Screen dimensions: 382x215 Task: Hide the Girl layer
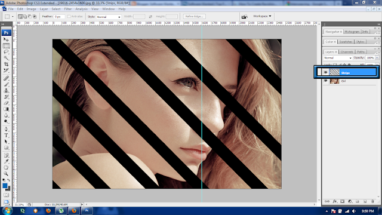click(326, 81)
